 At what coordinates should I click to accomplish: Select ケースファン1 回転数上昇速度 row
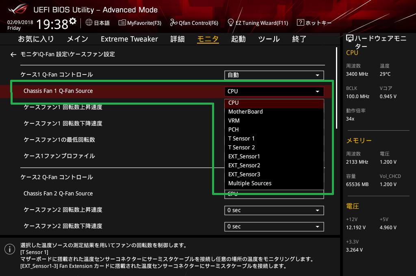pos(63,107)
